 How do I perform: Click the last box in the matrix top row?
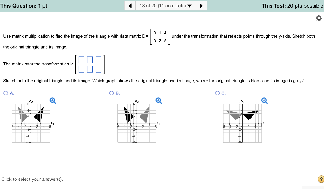pos(98,59)
